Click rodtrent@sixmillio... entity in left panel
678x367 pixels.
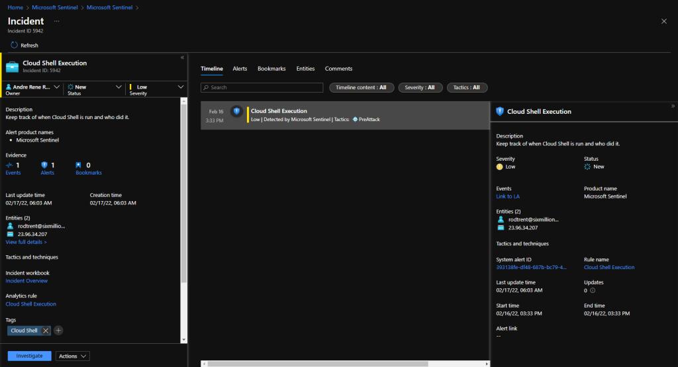41,225
